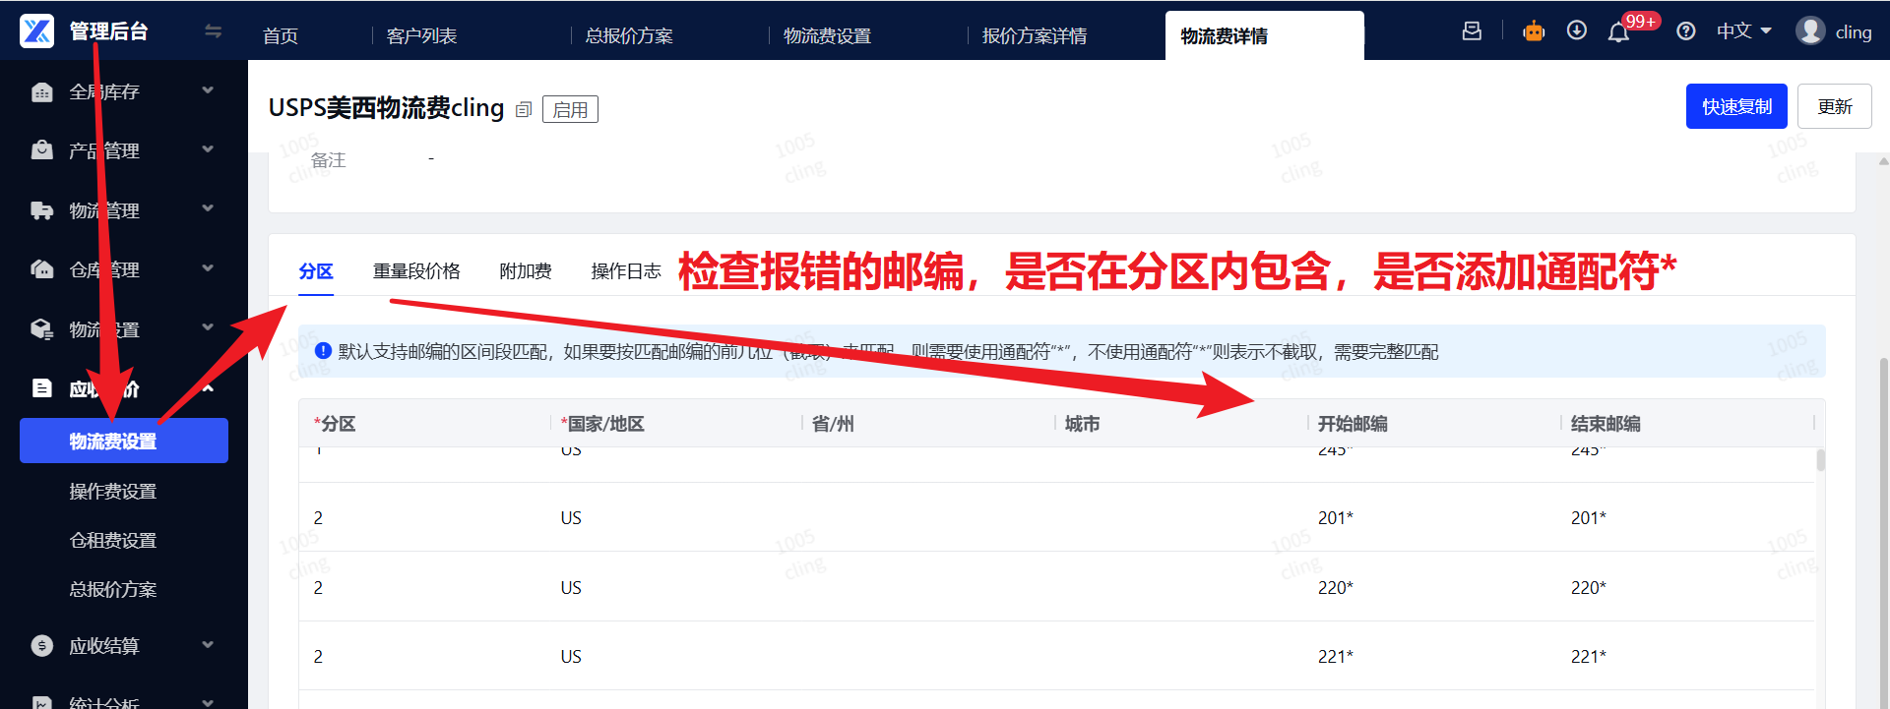Viewport: 1890px width, 709px height.
Task: Open the download center icon
Action: point(1577,30)
